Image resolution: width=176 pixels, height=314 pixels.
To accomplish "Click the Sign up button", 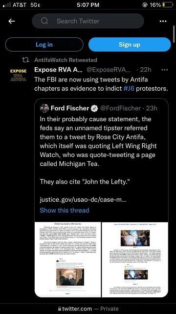I will click(x=130, y=45).
